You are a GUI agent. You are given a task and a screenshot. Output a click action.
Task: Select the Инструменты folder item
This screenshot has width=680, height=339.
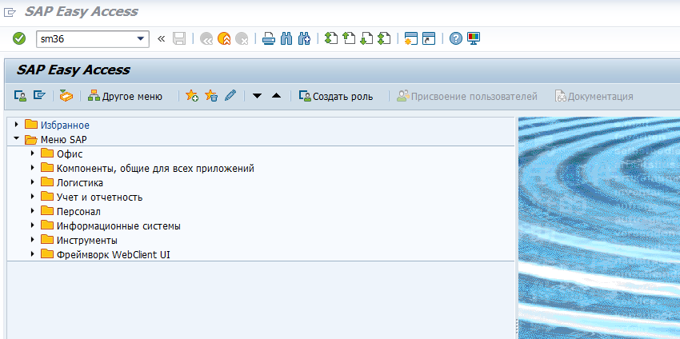(x=86, y=240)
